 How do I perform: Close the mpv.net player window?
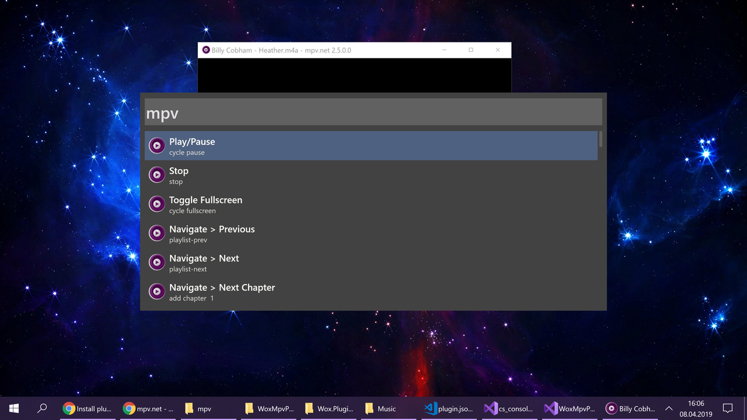coord(498,50)
